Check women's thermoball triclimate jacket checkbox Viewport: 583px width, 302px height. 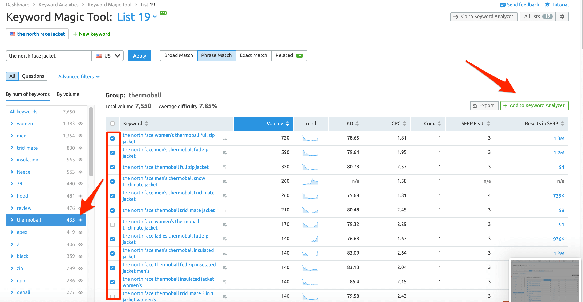tap(112, 225)
